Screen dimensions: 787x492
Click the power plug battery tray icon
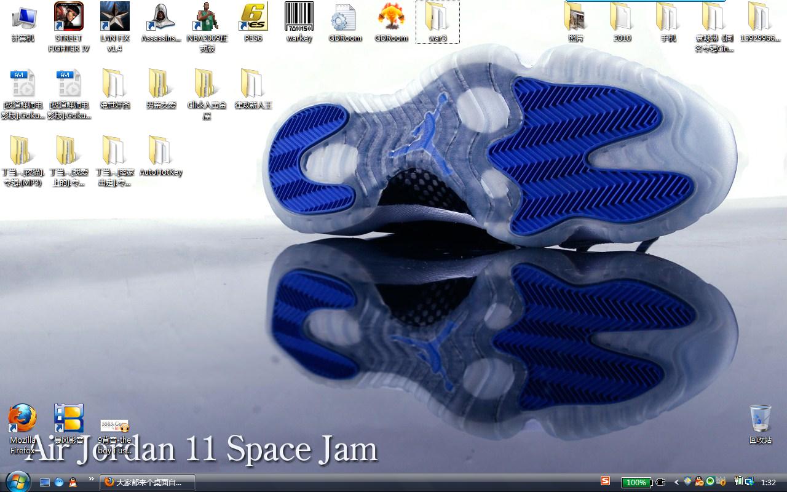tap(739, 482)
